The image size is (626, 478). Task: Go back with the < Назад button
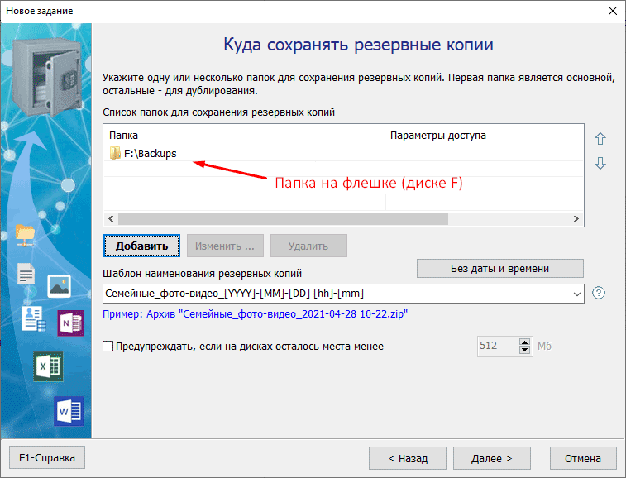[x=408, y=458]
